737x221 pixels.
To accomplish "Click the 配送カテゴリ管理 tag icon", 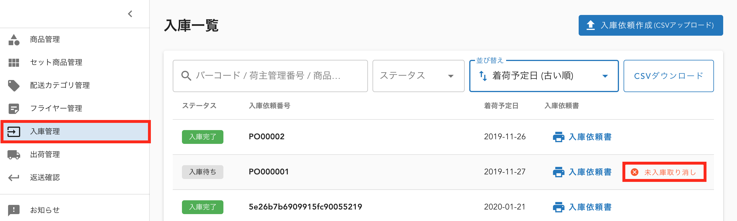I will pos(14,85).
